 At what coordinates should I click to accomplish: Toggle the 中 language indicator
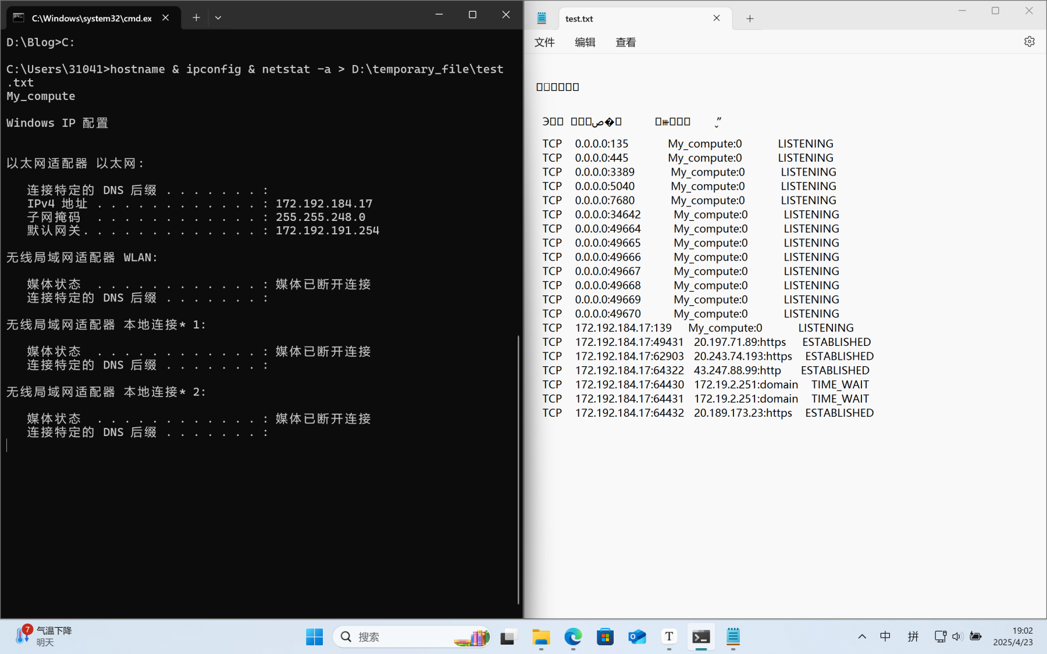click(885, 637)
